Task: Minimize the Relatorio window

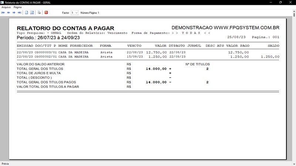Action: [x=271, y=3]
